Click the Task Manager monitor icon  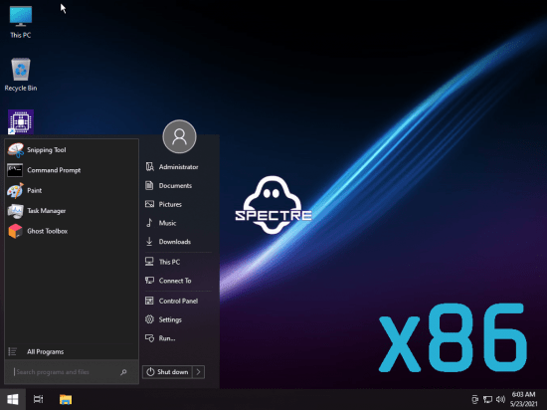[x=15, y=211]
